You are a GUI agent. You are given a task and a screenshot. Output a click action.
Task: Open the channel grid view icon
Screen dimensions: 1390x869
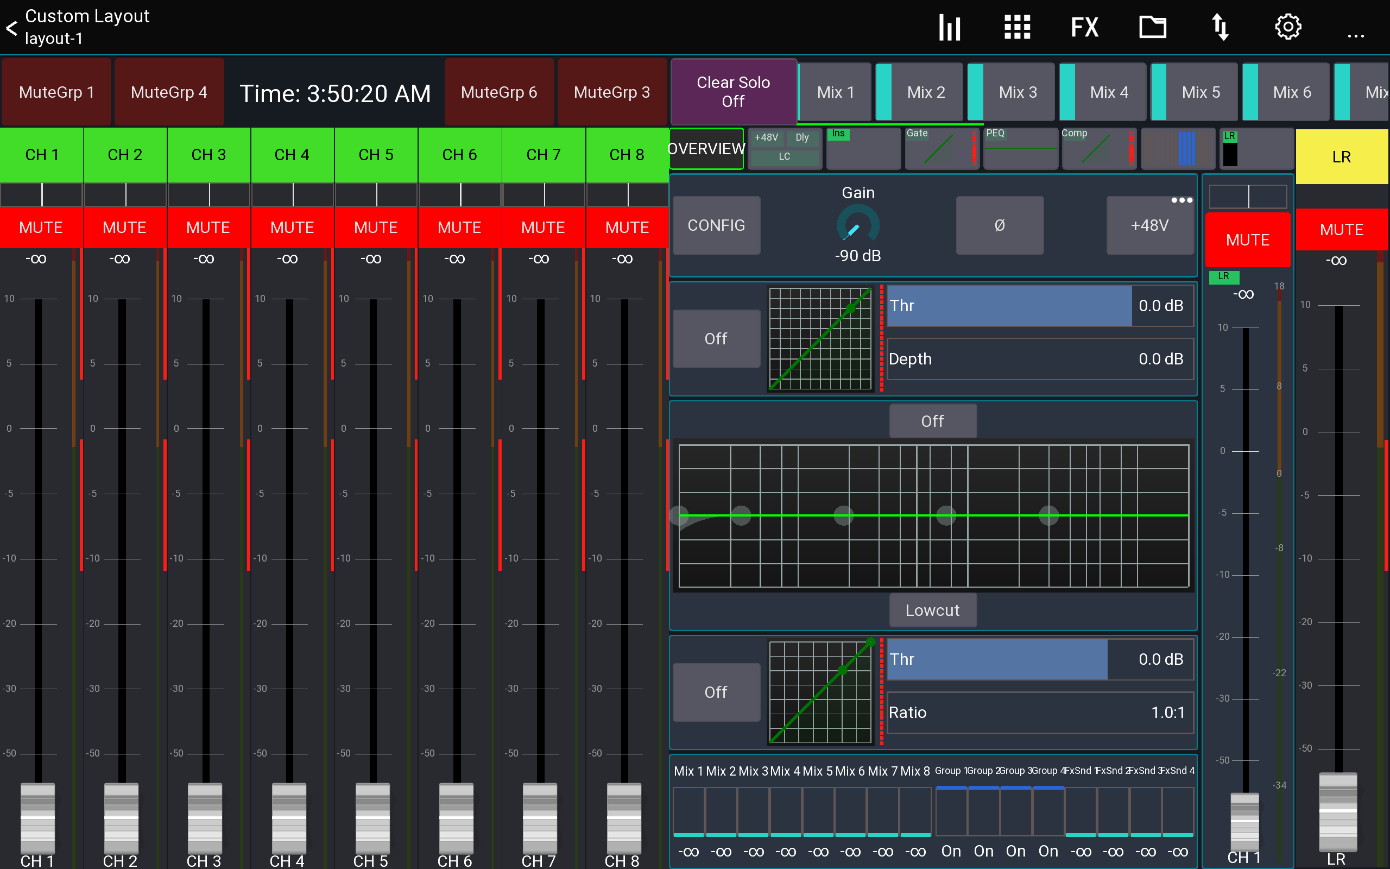1016,27
